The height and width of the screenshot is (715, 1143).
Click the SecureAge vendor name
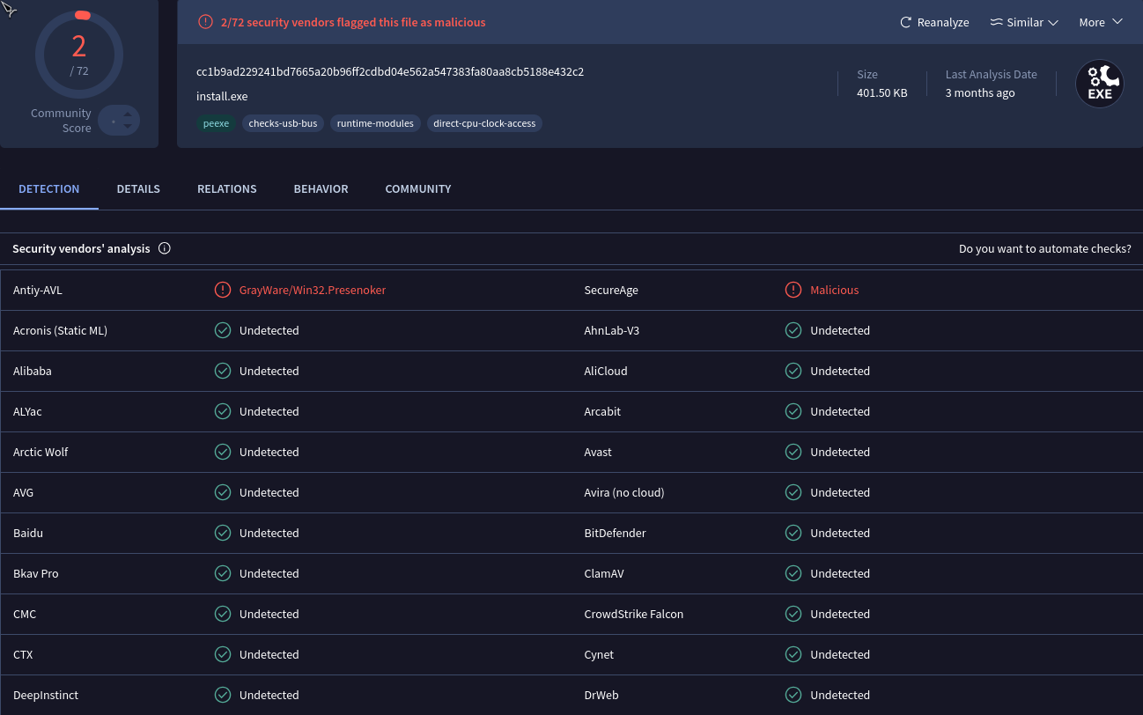coord(611,290)
